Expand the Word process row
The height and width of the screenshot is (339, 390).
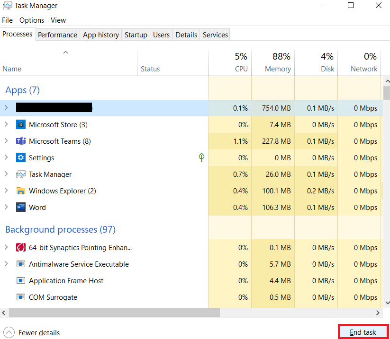coord(6,207)
